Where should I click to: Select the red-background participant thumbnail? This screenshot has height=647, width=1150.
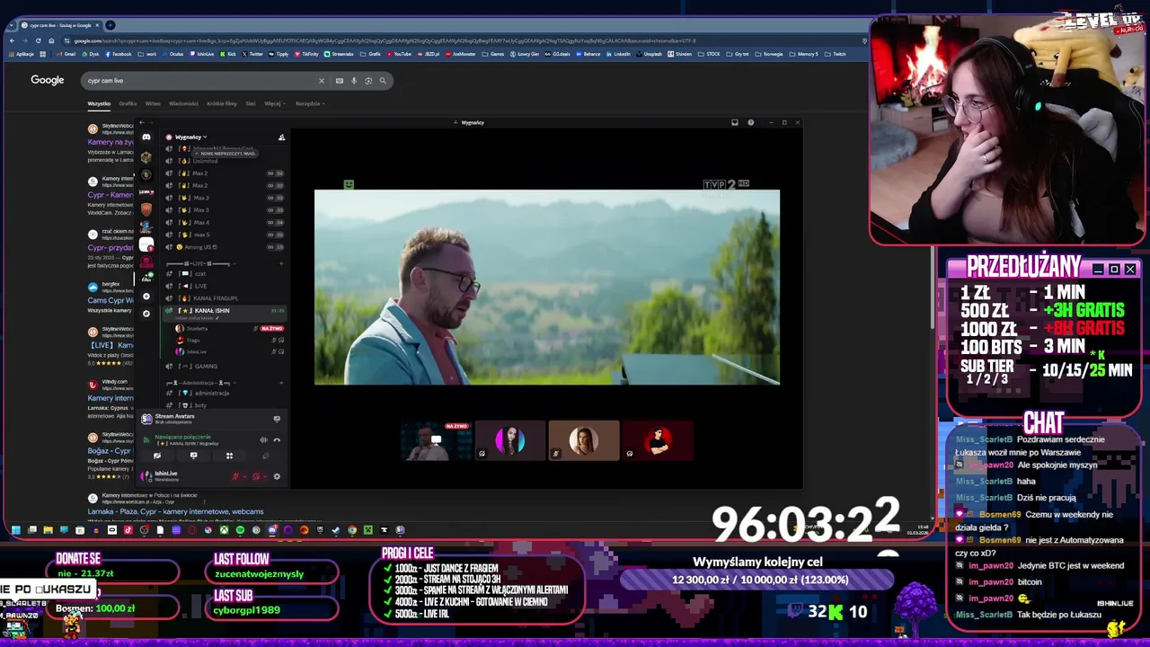[658, 440]
